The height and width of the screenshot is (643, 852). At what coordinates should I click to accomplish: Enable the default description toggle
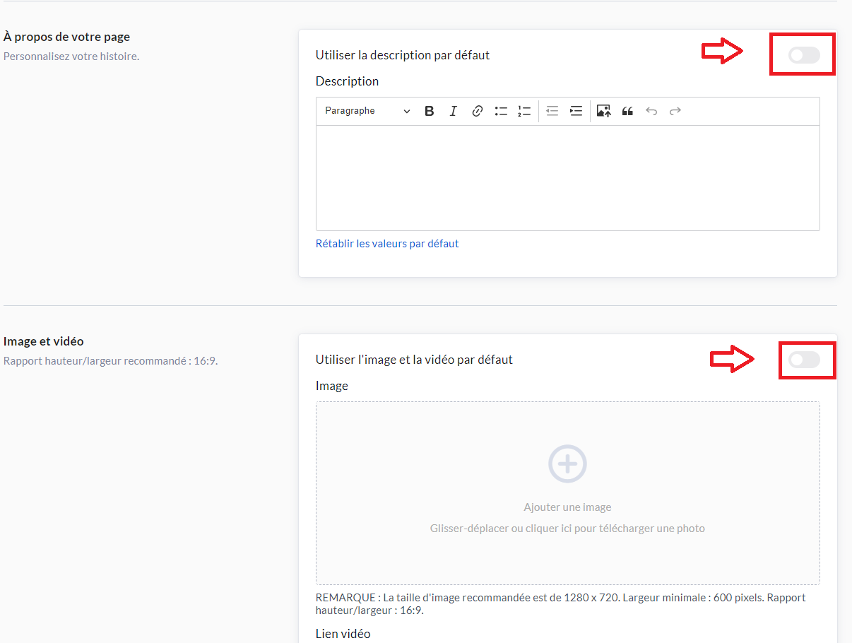(x=804, y=55)
